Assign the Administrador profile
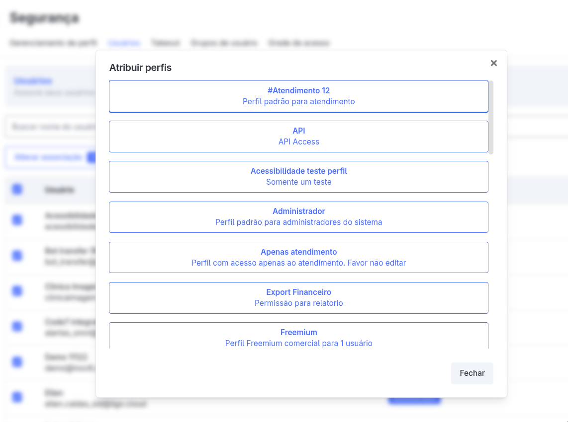568x422 pixels. [298, 217]
